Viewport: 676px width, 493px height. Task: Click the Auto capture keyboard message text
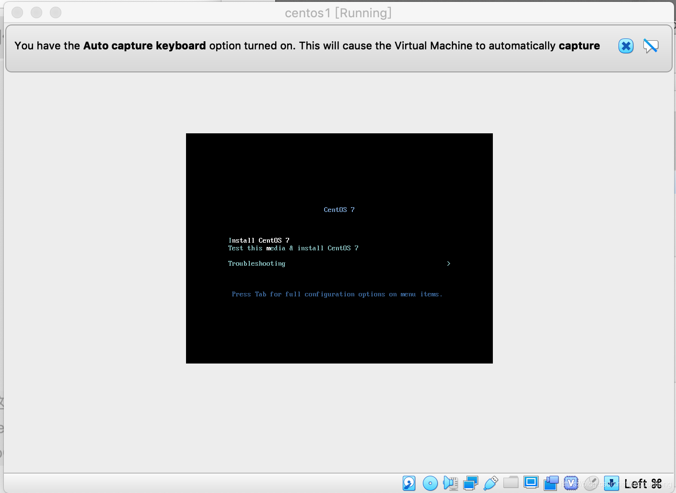[x=307, y=46]
